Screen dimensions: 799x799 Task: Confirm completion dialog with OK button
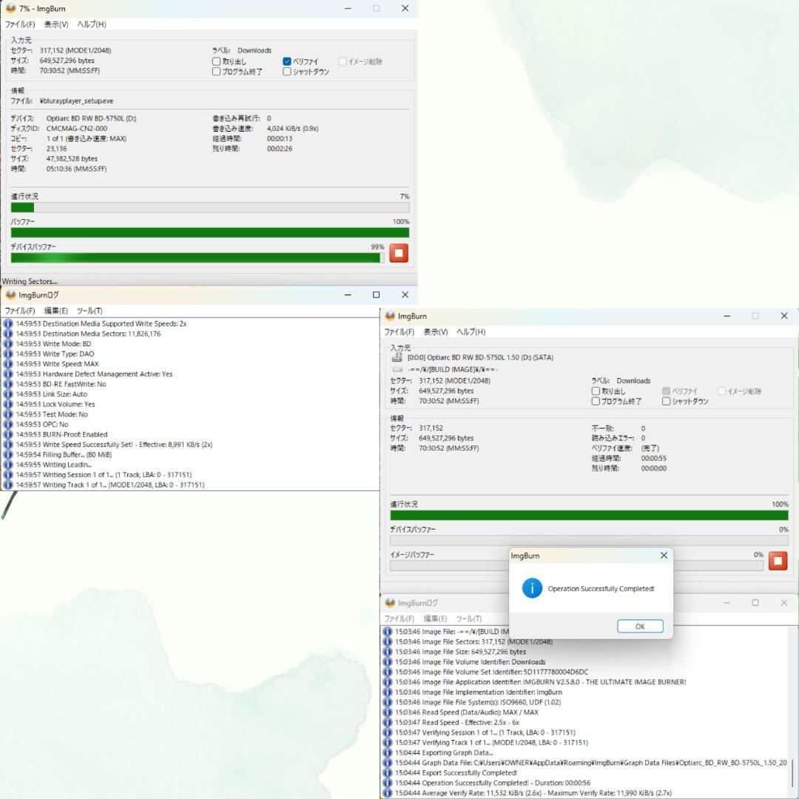[x=640, y=627]
